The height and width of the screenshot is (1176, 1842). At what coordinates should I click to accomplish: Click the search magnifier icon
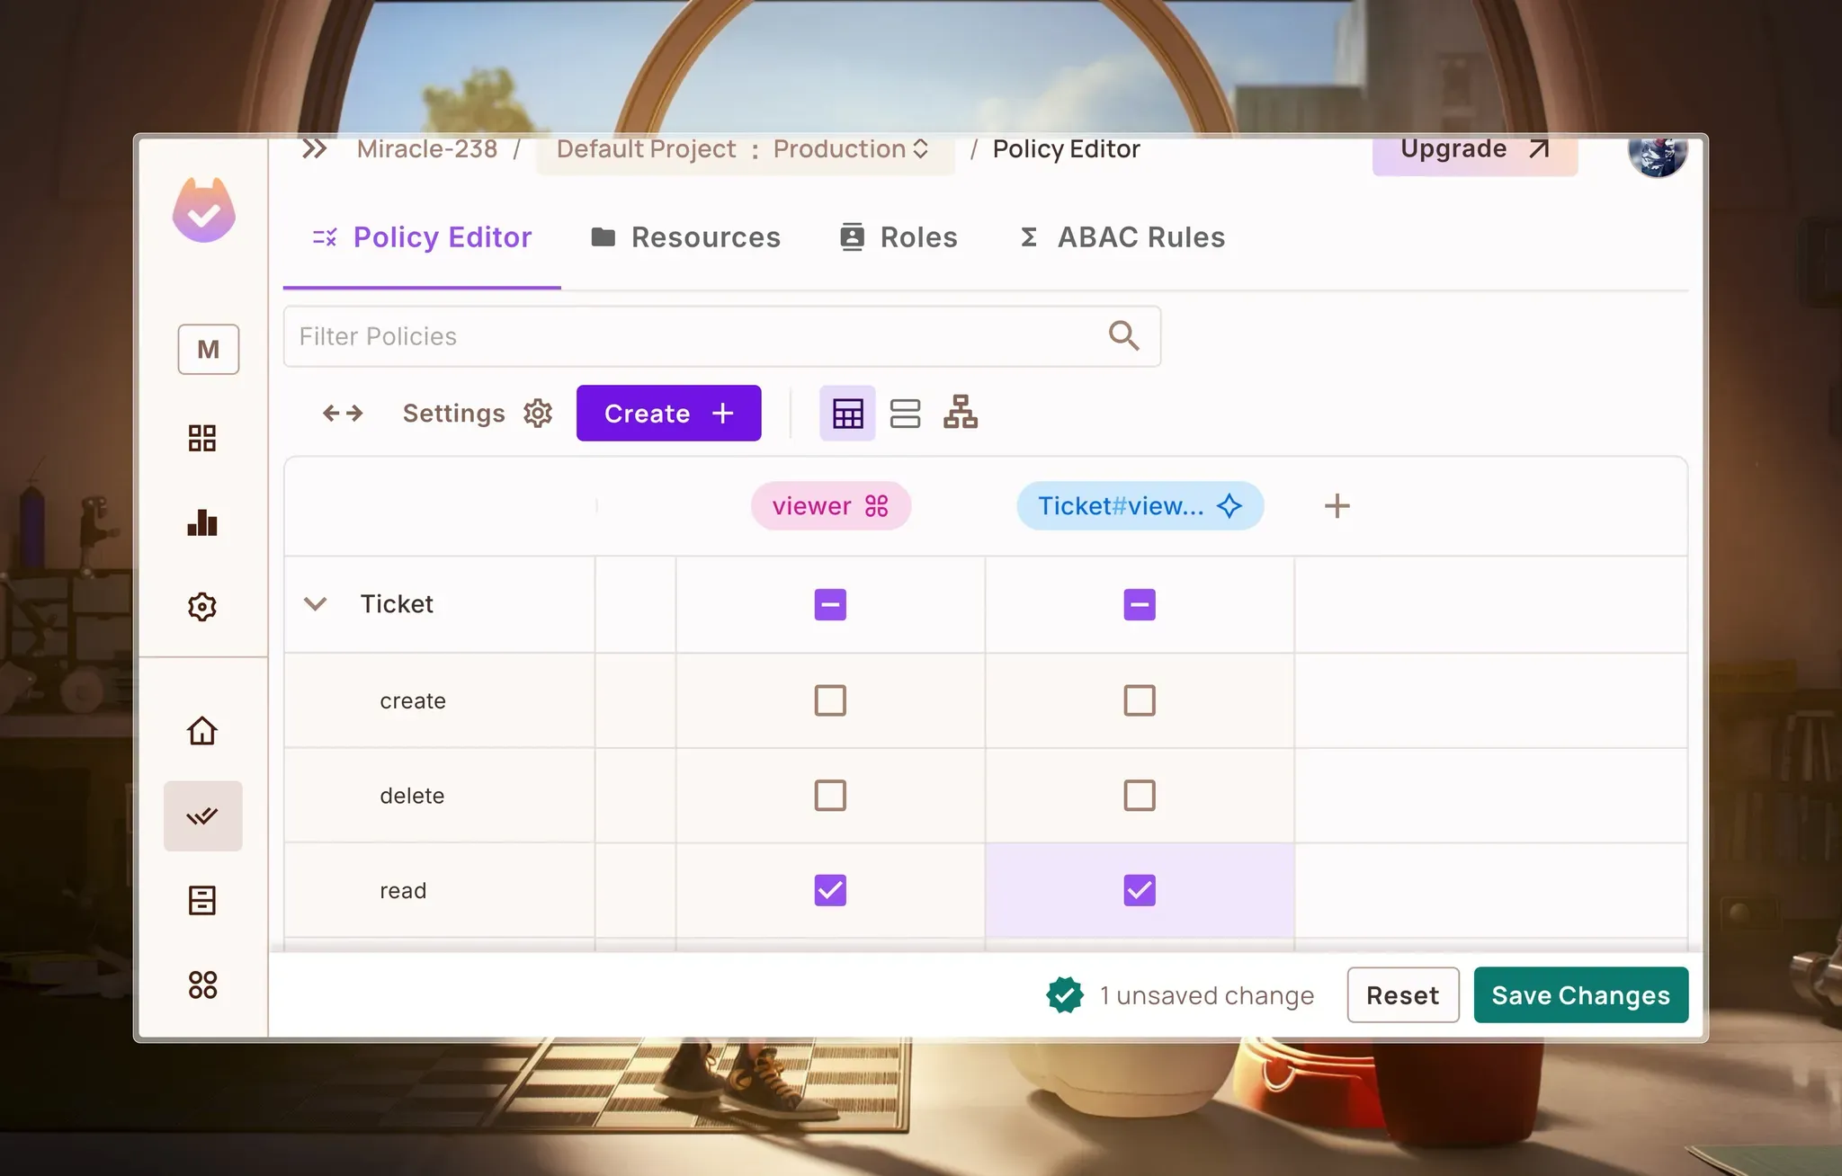1123,335
